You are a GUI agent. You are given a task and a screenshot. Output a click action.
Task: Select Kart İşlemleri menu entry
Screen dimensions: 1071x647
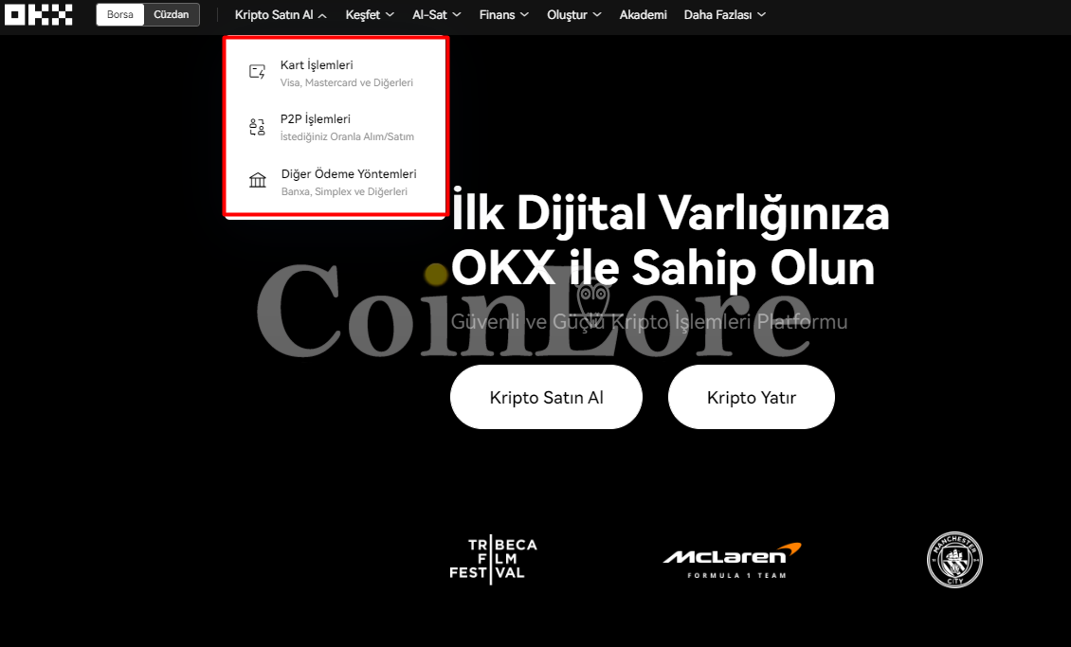click(336, 73)
